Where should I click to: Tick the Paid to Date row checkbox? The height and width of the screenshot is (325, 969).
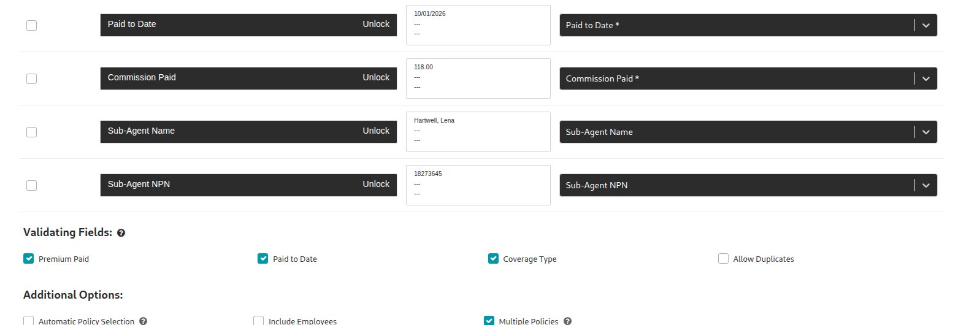click(x=32, y=25)
